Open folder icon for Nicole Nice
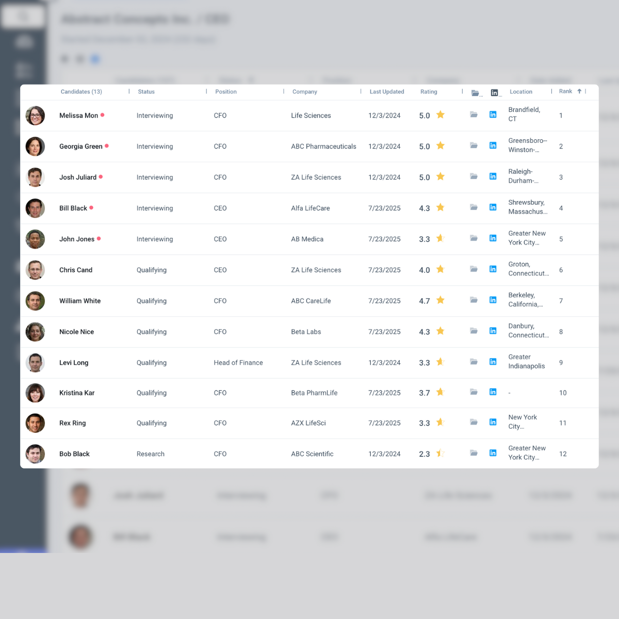This screenshot has height=619, width=619. (474, 331)
